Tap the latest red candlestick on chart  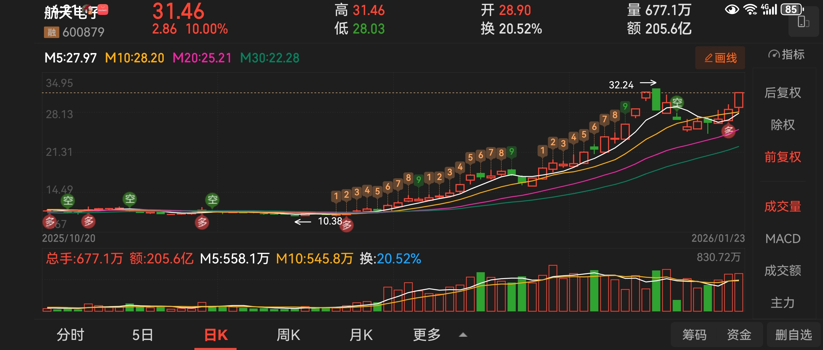[x=739, y=100]
